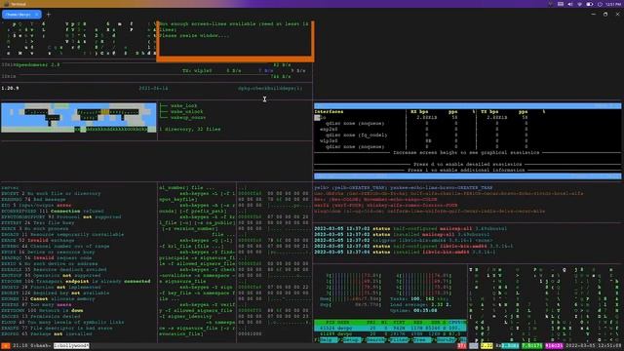
Task: Click 'Increase screen height to see graphical statistics'
Action: 466,153
